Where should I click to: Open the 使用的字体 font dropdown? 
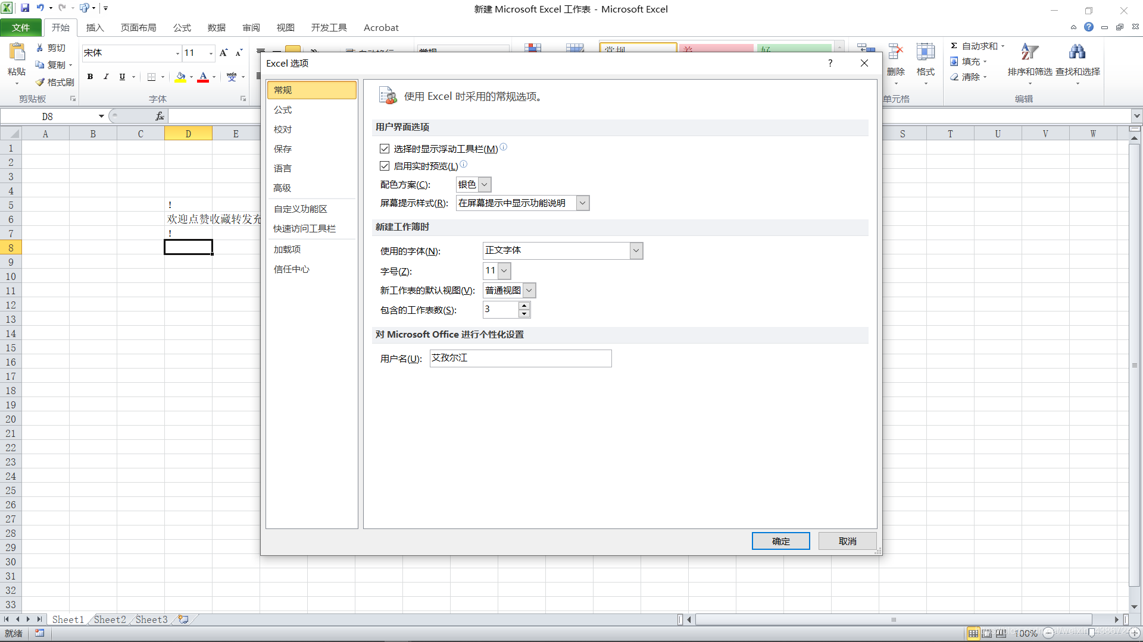[x=636, y=251]
